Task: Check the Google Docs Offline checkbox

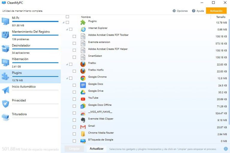Action: [74, 106]
